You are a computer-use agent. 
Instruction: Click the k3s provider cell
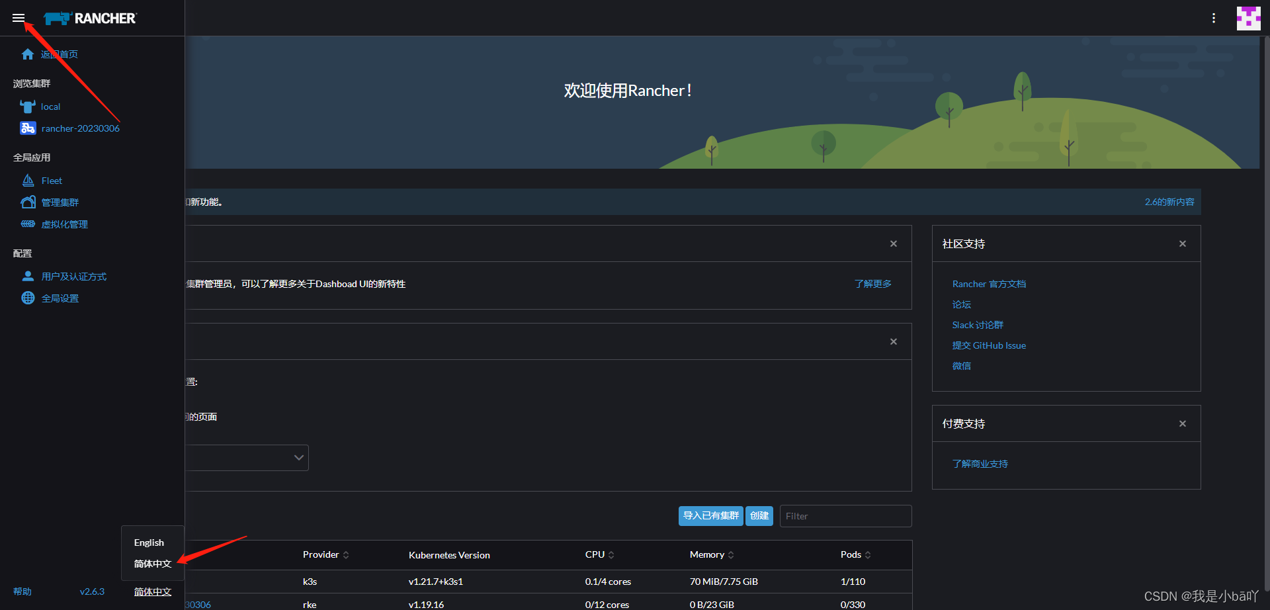point(310,582)
